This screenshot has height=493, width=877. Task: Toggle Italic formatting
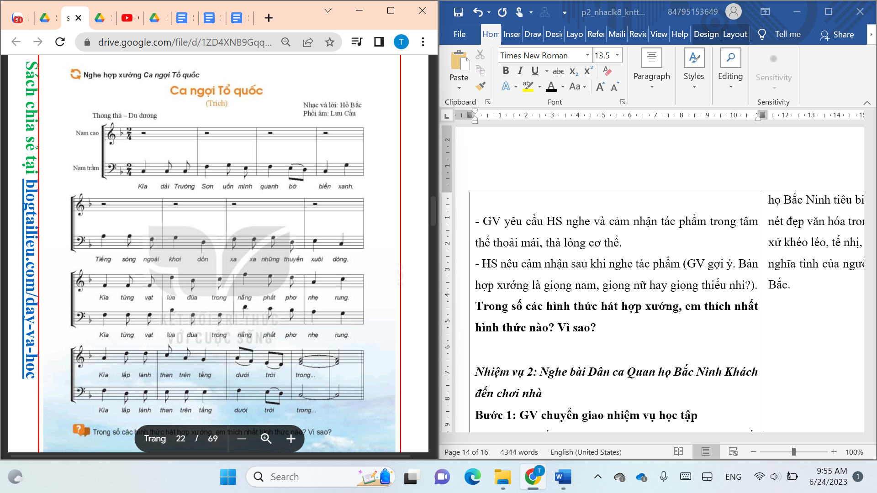(520, 71)
